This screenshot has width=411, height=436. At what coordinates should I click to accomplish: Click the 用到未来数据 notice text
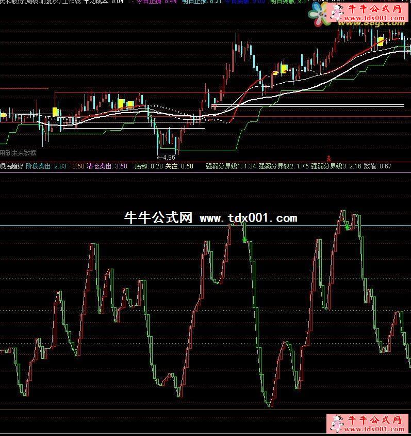[x=19, y=153]
